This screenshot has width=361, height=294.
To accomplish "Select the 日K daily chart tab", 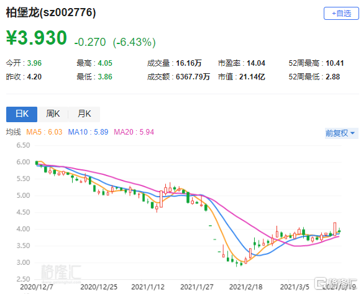I will coord(22,114).
